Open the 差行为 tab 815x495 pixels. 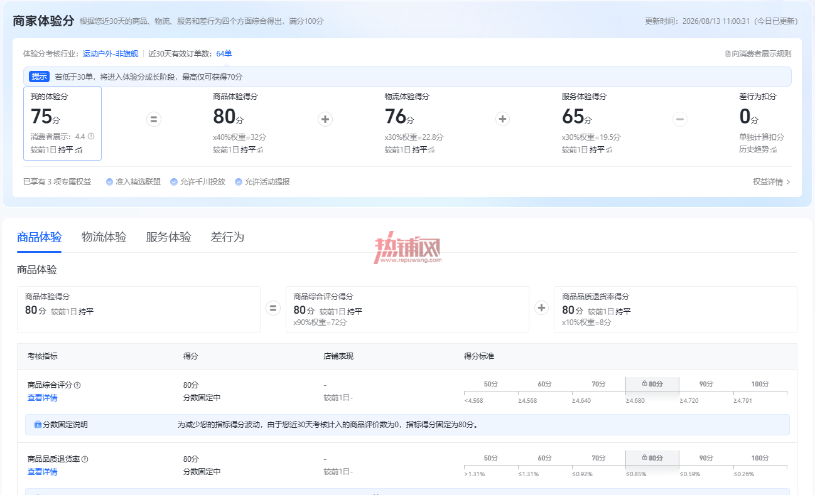pos(227,237)
